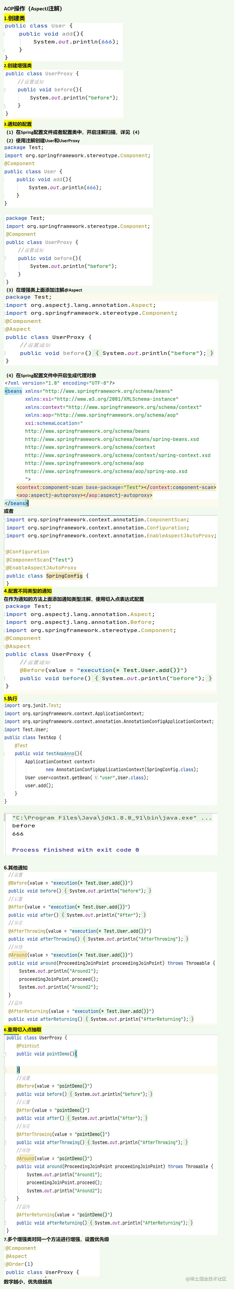The height and width of the screenshot is (1289, 234).
Task: Click the heading '3.通知的配置'
Action: pos(18,124)
